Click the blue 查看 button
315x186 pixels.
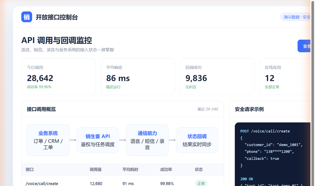(x=304, y=46)
